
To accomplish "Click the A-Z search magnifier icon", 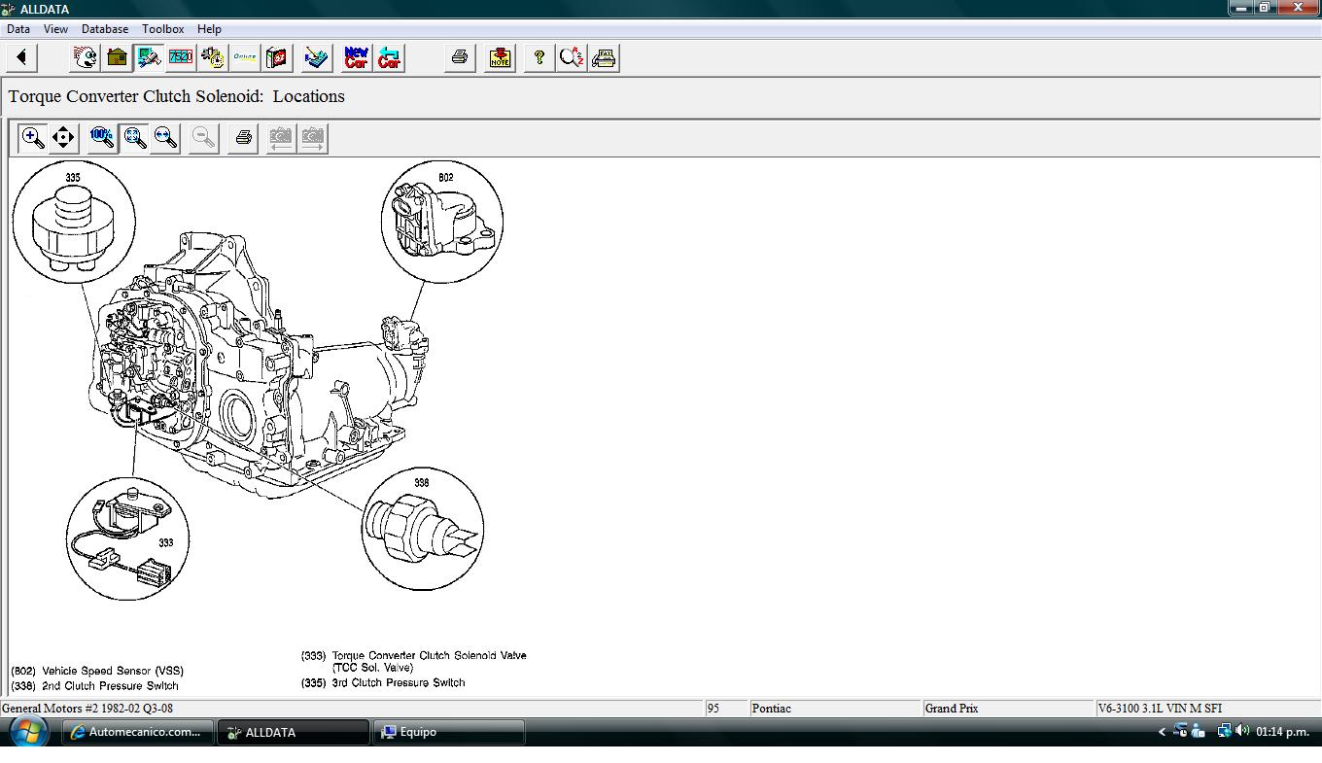I will click(572, 57).
